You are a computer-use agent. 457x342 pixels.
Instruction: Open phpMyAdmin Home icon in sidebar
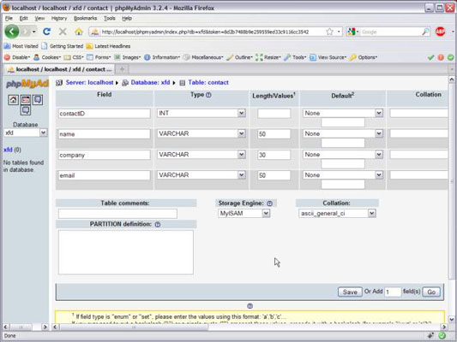point(13,100)
